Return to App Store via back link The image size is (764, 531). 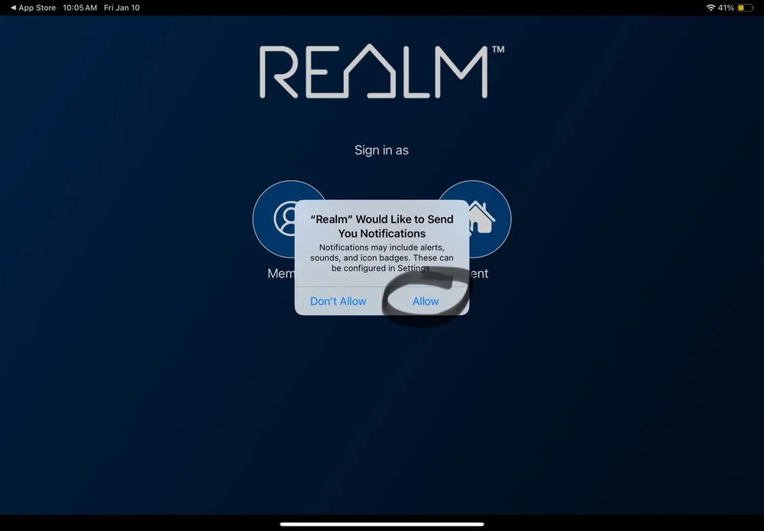33,8
